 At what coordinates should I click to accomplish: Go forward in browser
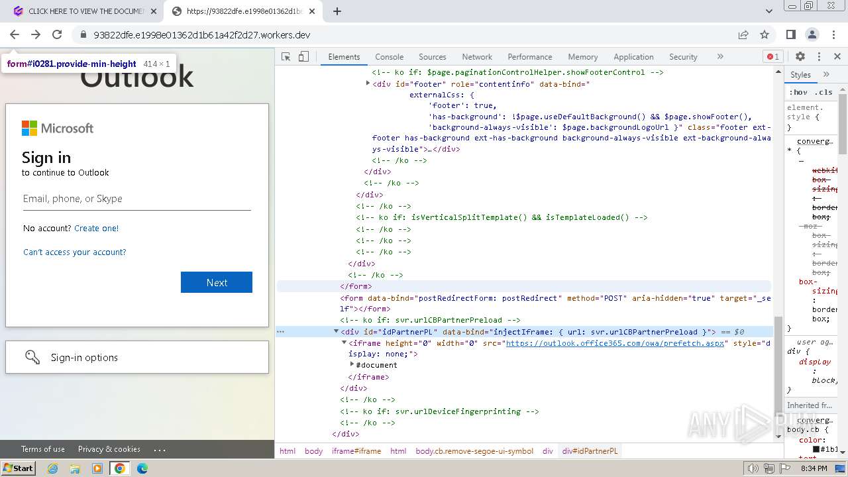coord(36,34)
